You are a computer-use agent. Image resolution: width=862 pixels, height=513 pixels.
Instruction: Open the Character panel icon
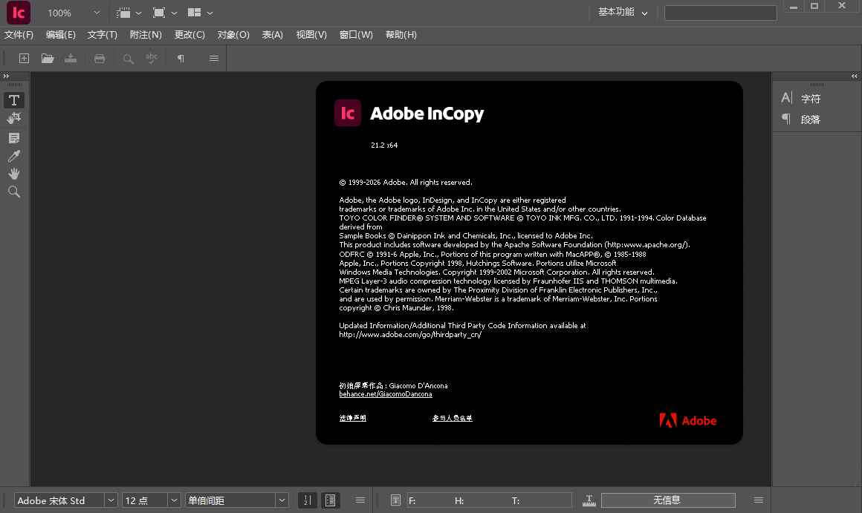coord(787,98)
